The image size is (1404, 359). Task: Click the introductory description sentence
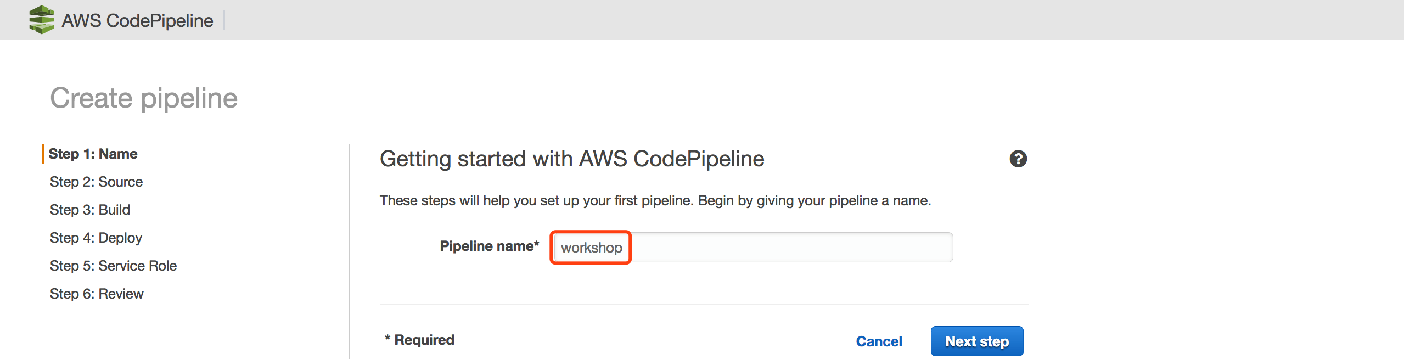coord(655,200)
